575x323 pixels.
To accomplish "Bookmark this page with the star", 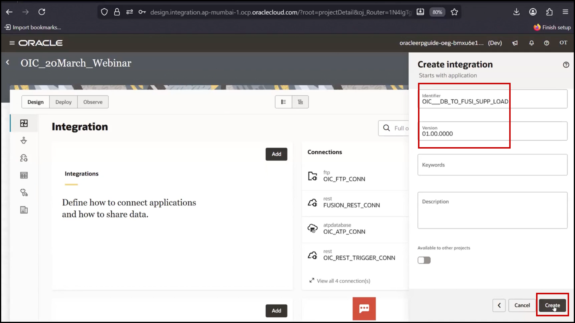I will click(x=454, y=12).
